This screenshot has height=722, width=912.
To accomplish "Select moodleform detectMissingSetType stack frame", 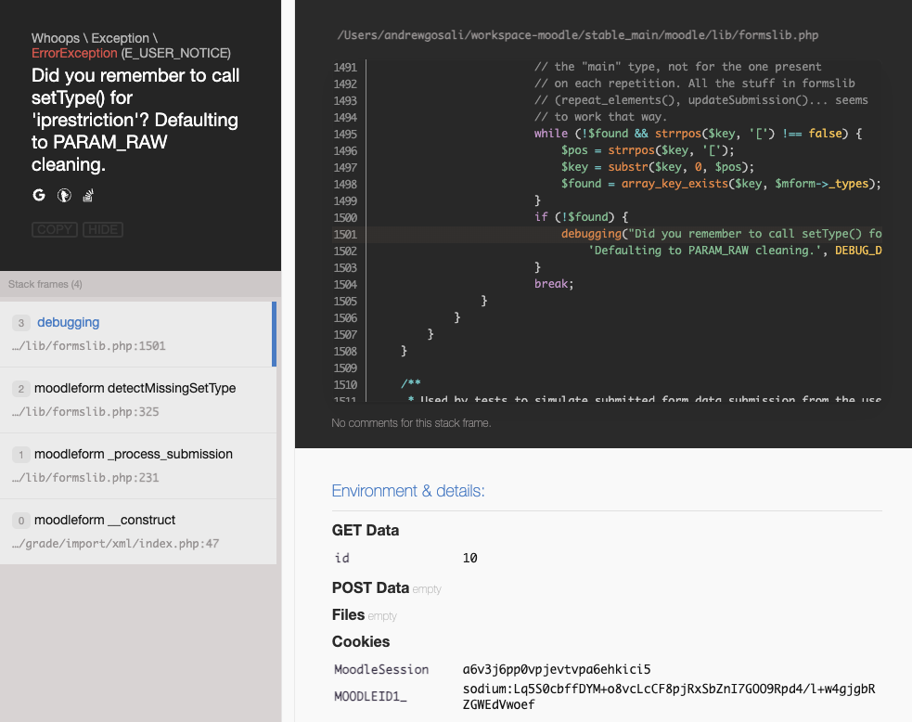I will click(138, 400).
